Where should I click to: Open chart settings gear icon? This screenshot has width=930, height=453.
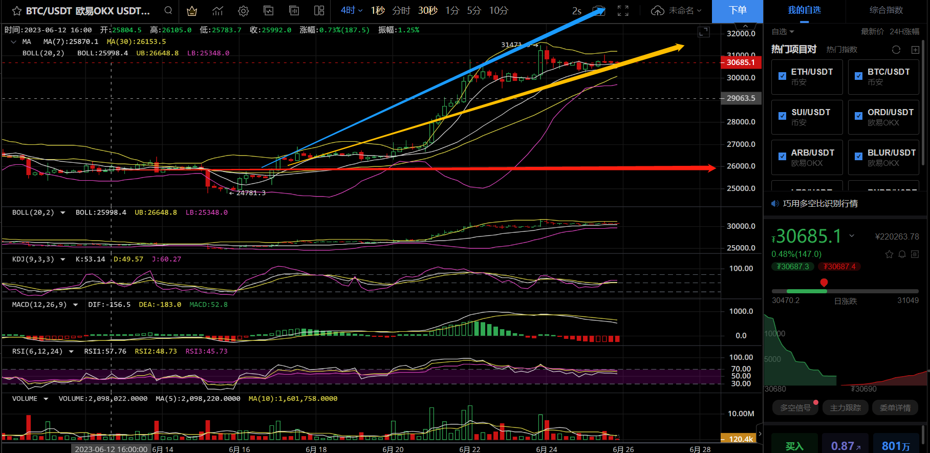[243, 11]
